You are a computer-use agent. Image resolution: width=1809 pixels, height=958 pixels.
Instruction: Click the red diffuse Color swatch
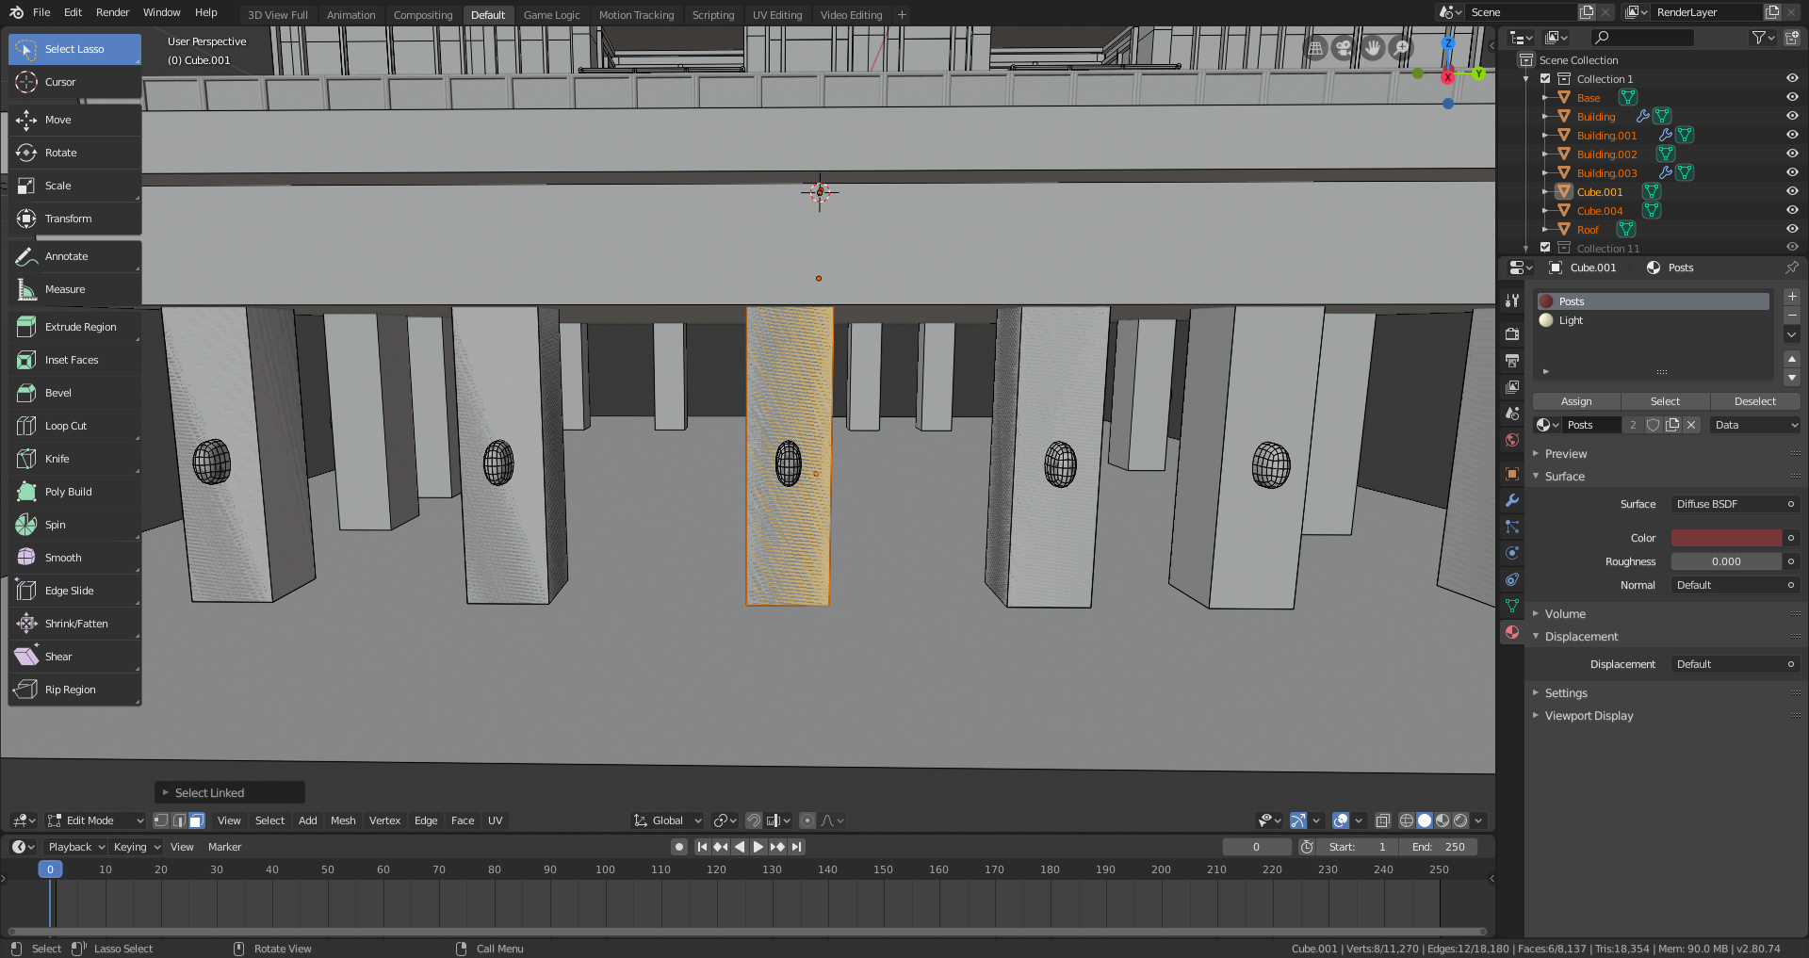coord(1725,537)
